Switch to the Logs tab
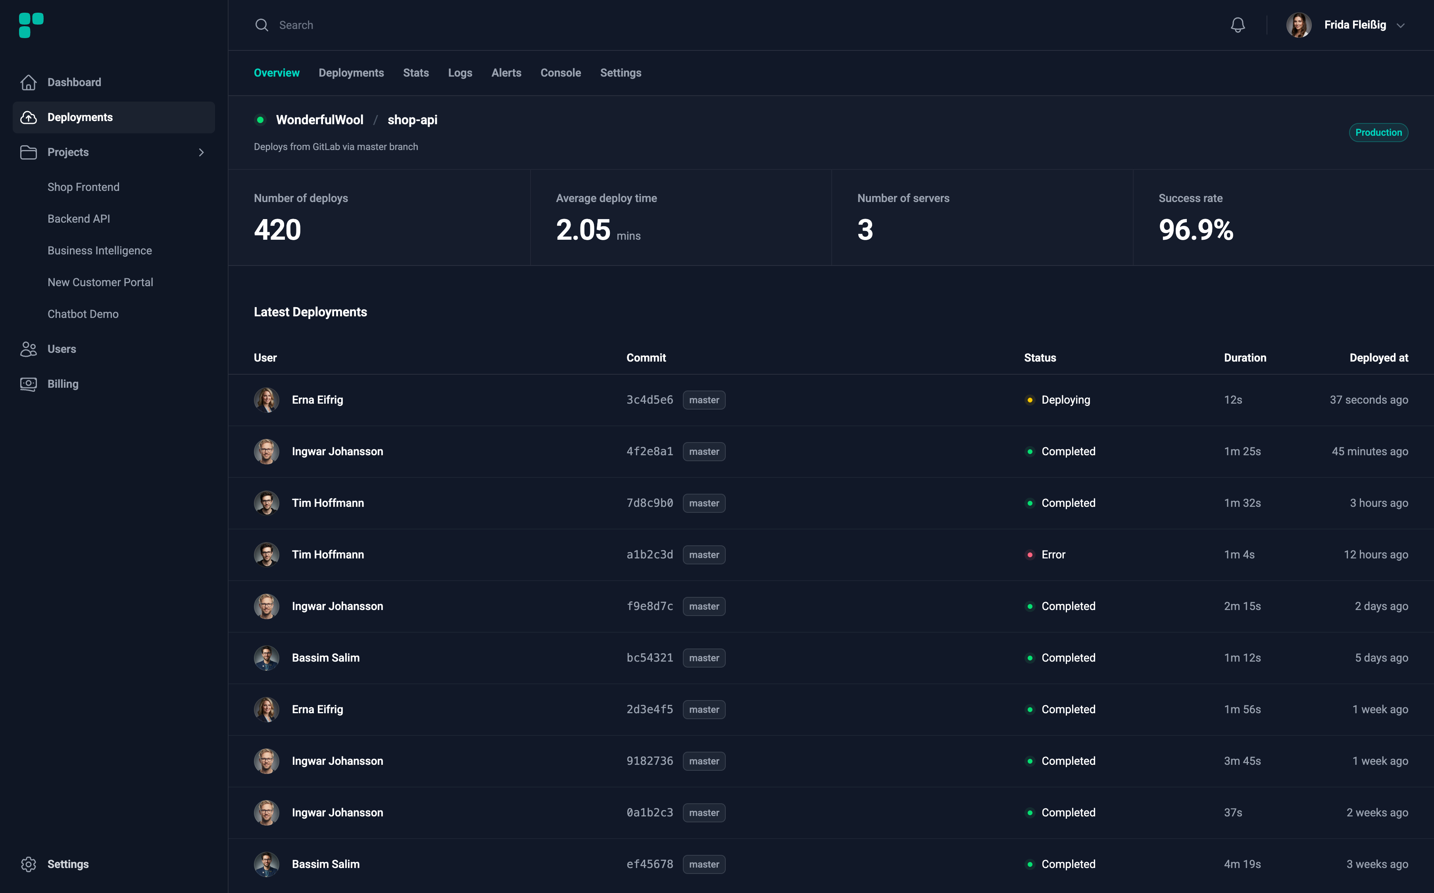Viewport: 1434px width, 893px height. 459,73
